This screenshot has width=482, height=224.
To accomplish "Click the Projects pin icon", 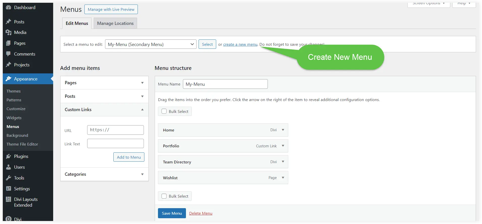I will [x=9, y=65].
